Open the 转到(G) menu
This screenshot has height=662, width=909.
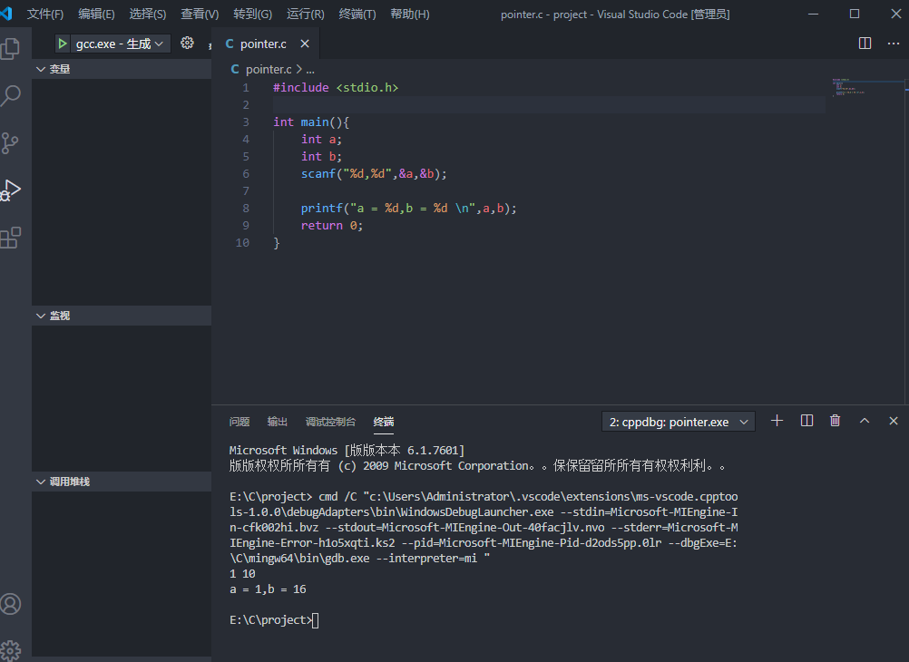(x=252, y=14)
